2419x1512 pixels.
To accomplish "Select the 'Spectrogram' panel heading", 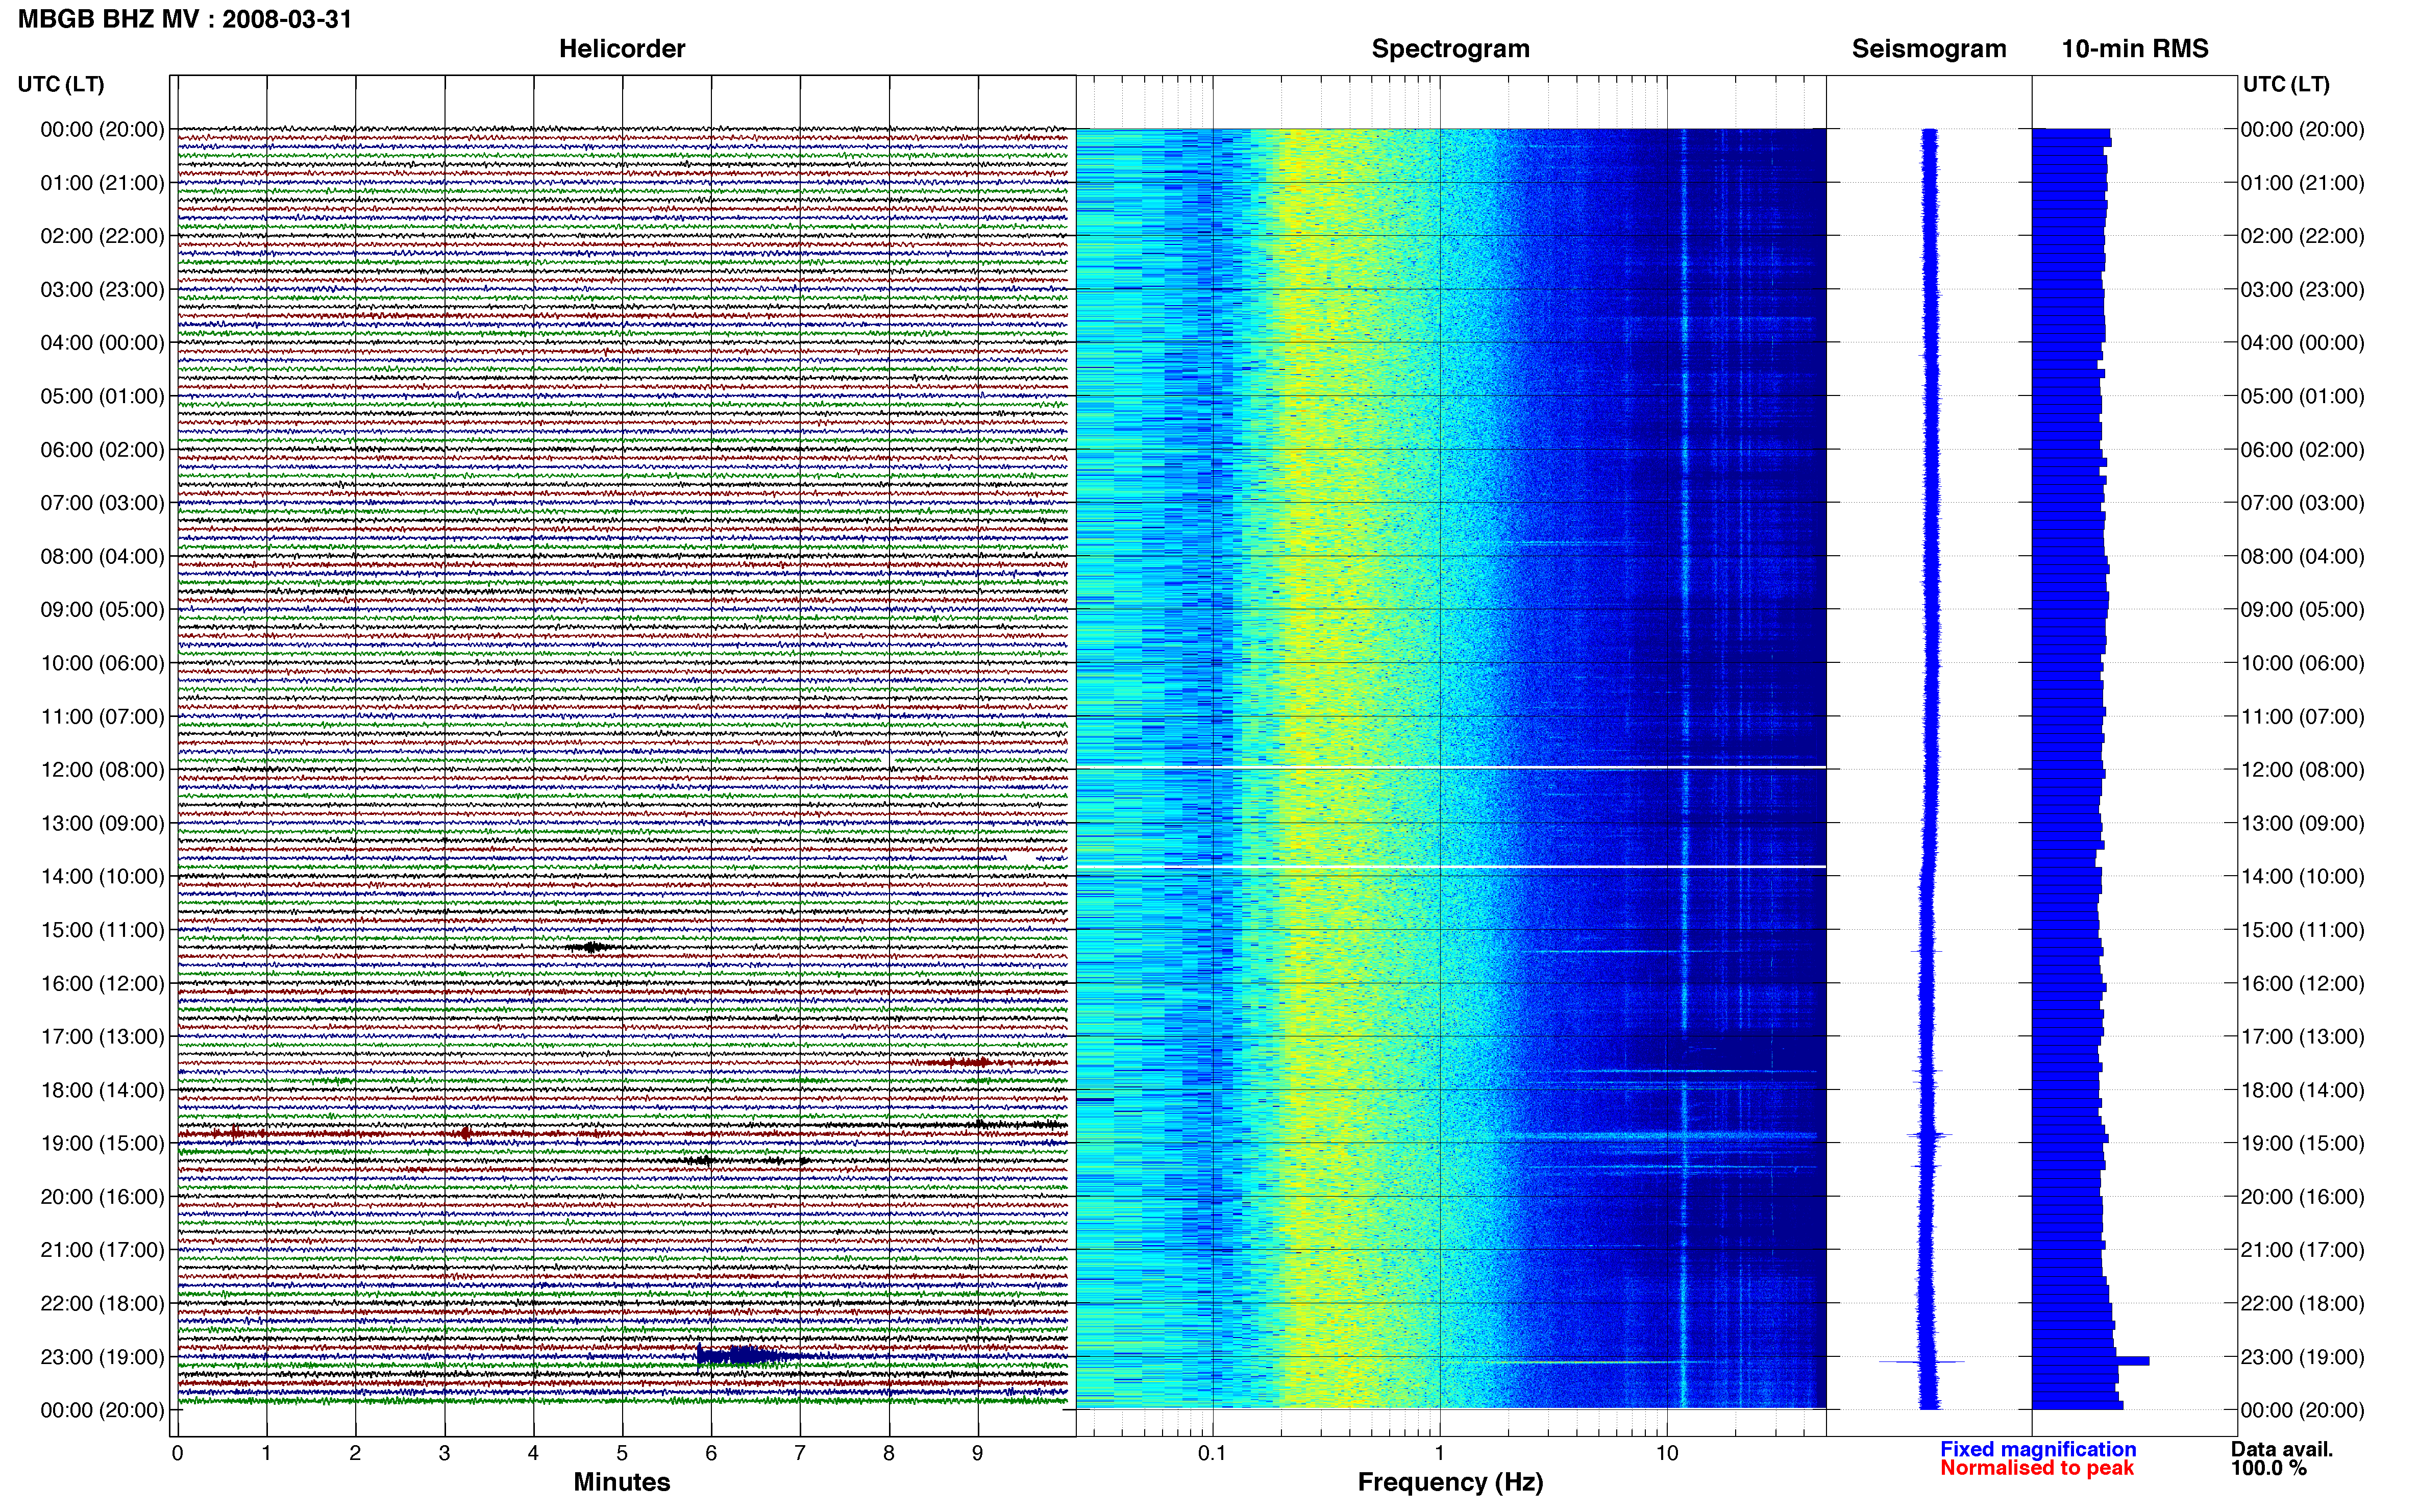I will pos(1450,49).
